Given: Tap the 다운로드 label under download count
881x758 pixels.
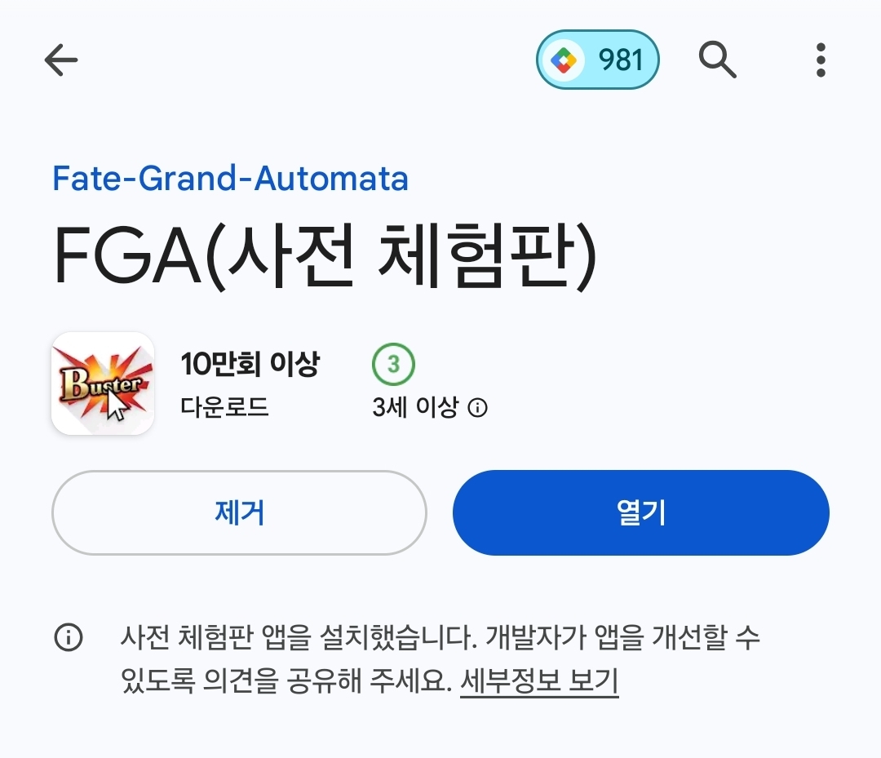Looking at the screenshot, I should 224,406.
